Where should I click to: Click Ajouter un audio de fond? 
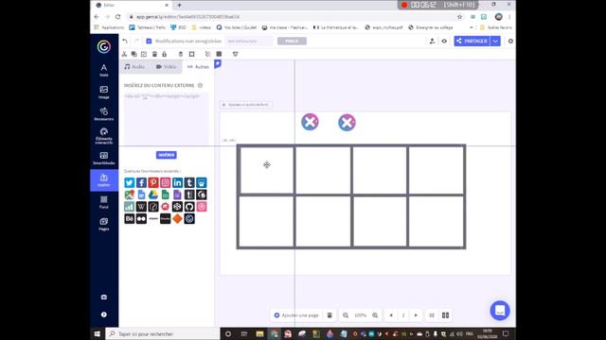click(246, 105)
